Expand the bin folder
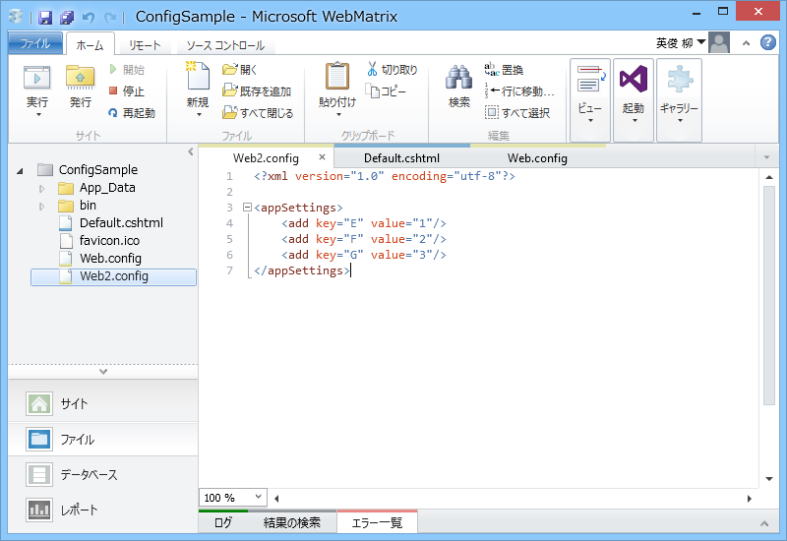787x541 pixels. [41, 207]
